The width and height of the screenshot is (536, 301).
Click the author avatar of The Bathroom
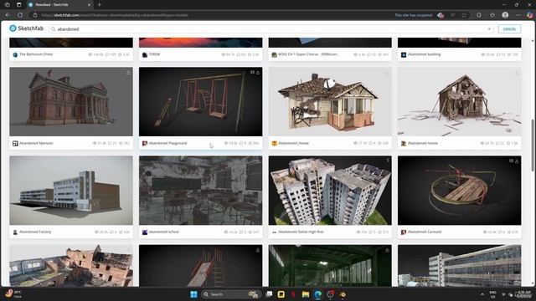[15, 54]
